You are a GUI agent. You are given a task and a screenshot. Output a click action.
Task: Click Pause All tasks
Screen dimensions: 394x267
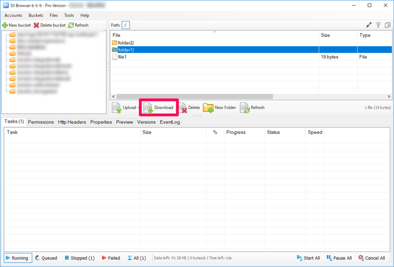pos(339,258)
